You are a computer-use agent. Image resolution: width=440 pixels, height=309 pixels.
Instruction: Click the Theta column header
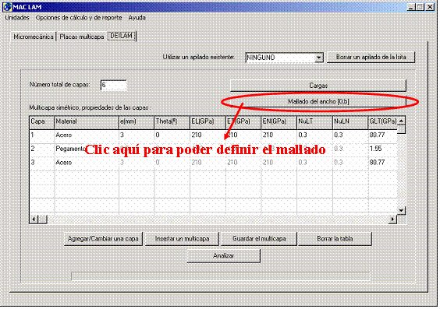(172, 122)
